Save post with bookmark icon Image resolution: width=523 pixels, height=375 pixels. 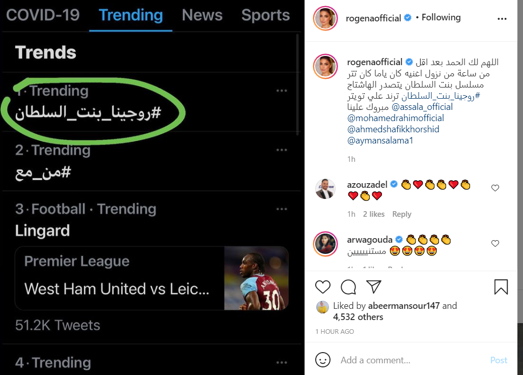pos(501,287)
